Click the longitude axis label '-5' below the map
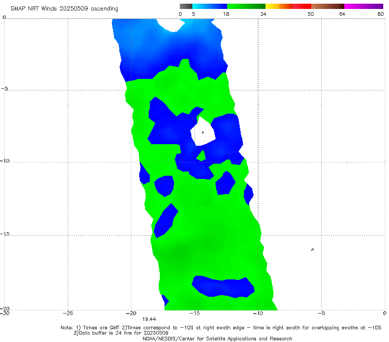The width and height of the screenshot is (389, 342). 321,313
